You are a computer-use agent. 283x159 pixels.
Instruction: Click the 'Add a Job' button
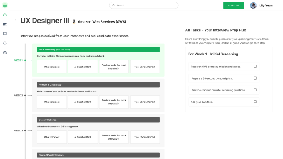[234, 5]
